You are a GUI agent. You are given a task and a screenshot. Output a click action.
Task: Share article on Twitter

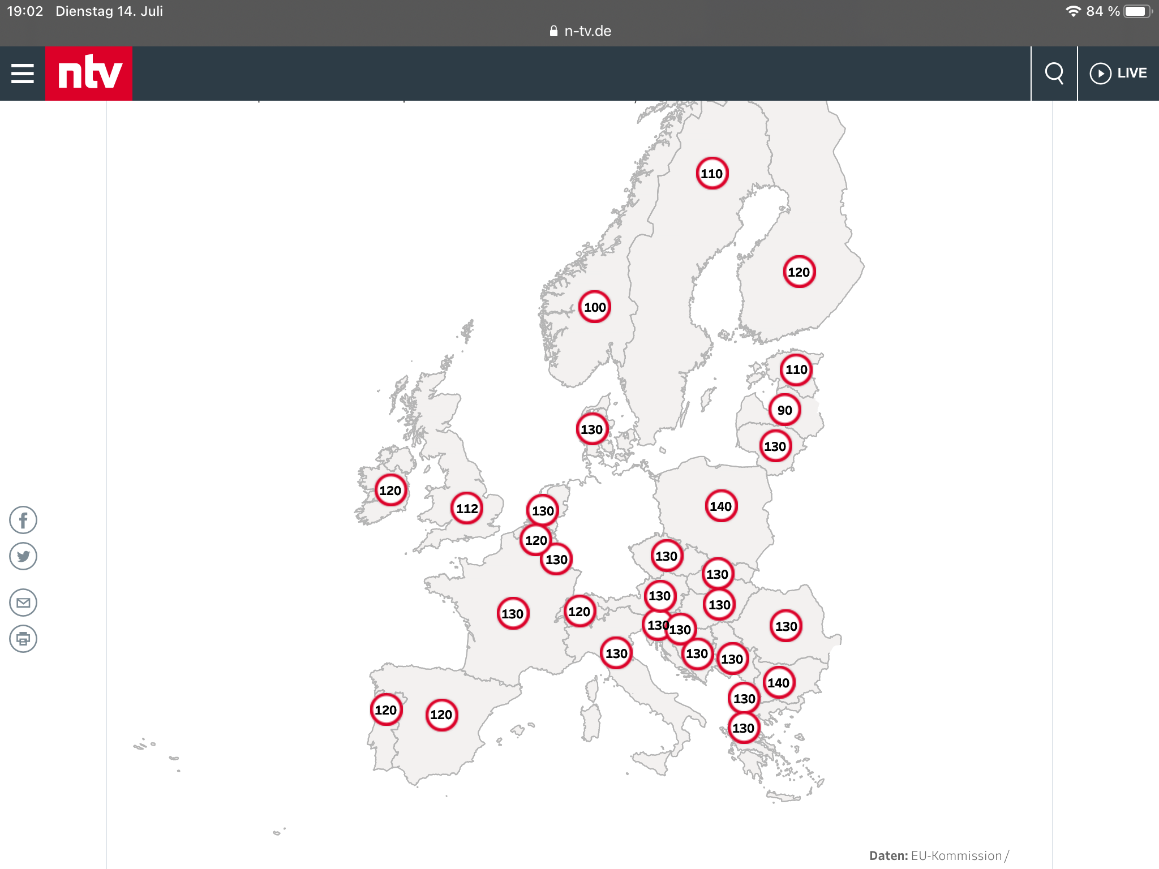[x=23, y=556]
